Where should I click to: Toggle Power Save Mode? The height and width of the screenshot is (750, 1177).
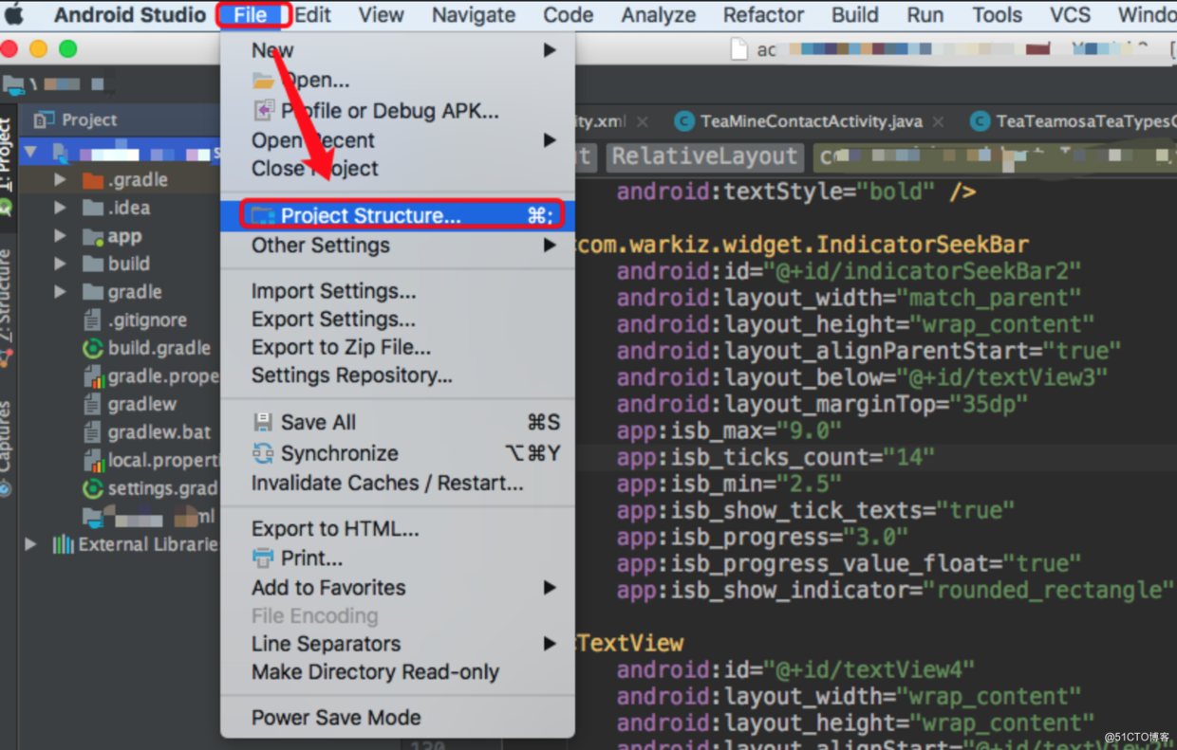tap(398, 718)
